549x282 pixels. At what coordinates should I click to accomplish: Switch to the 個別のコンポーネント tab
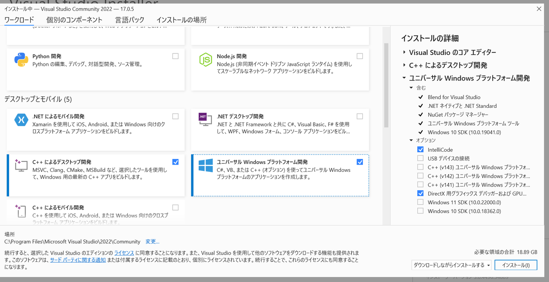click(x=74, y=20)
